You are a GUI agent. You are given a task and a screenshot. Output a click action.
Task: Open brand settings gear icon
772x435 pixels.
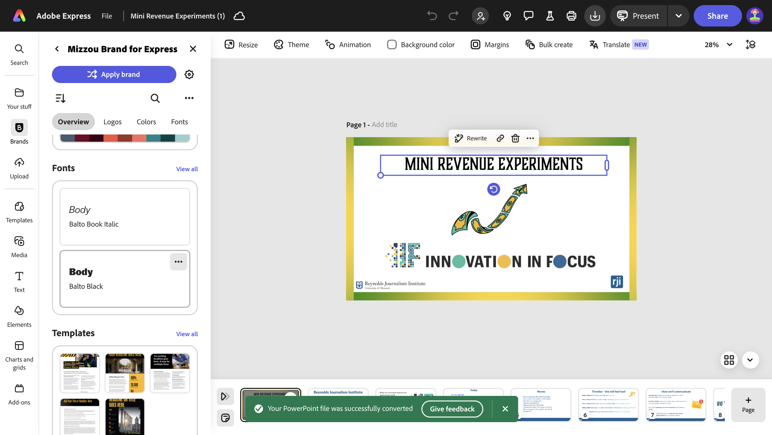(x=189, y=74)
